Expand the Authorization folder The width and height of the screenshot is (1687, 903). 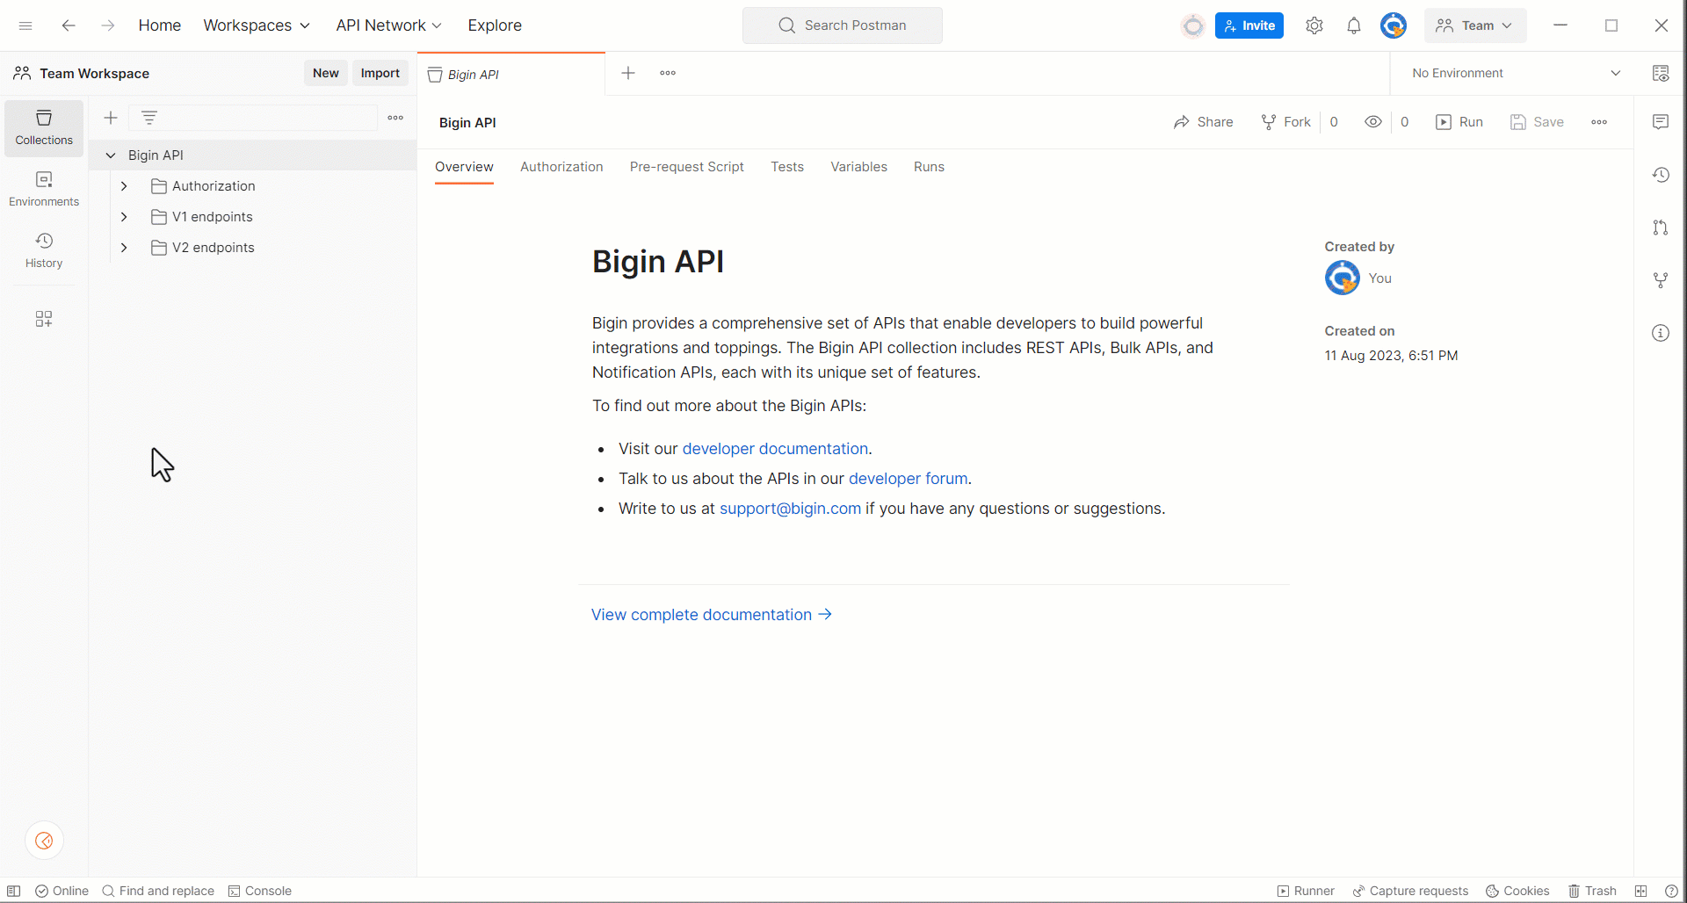(x=124, y=186)
